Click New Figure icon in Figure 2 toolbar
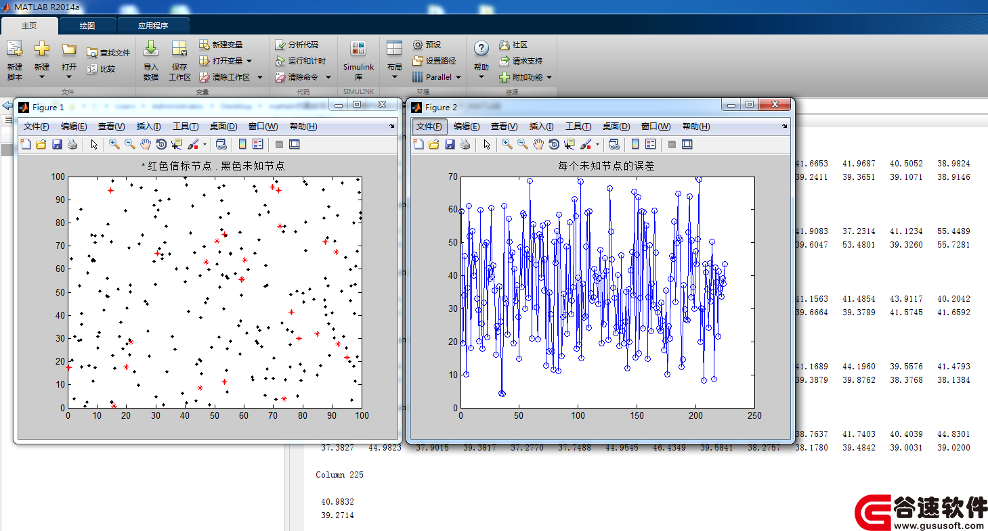 coord(418,144)
